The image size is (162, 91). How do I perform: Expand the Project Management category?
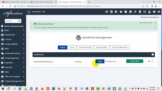tap(24, 81)
